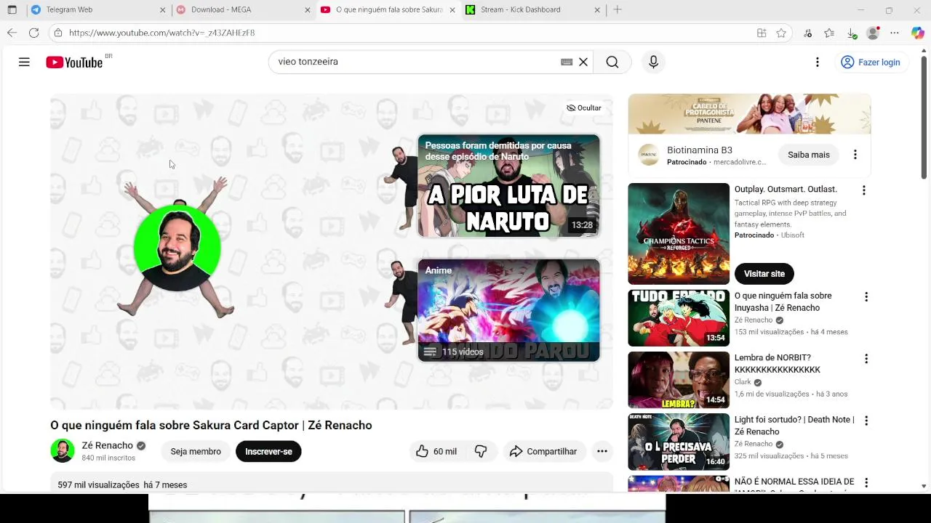Viewport: 931px width, 523px height.
Task: Open options for Death Note video
Action: (x=866, y=421)
